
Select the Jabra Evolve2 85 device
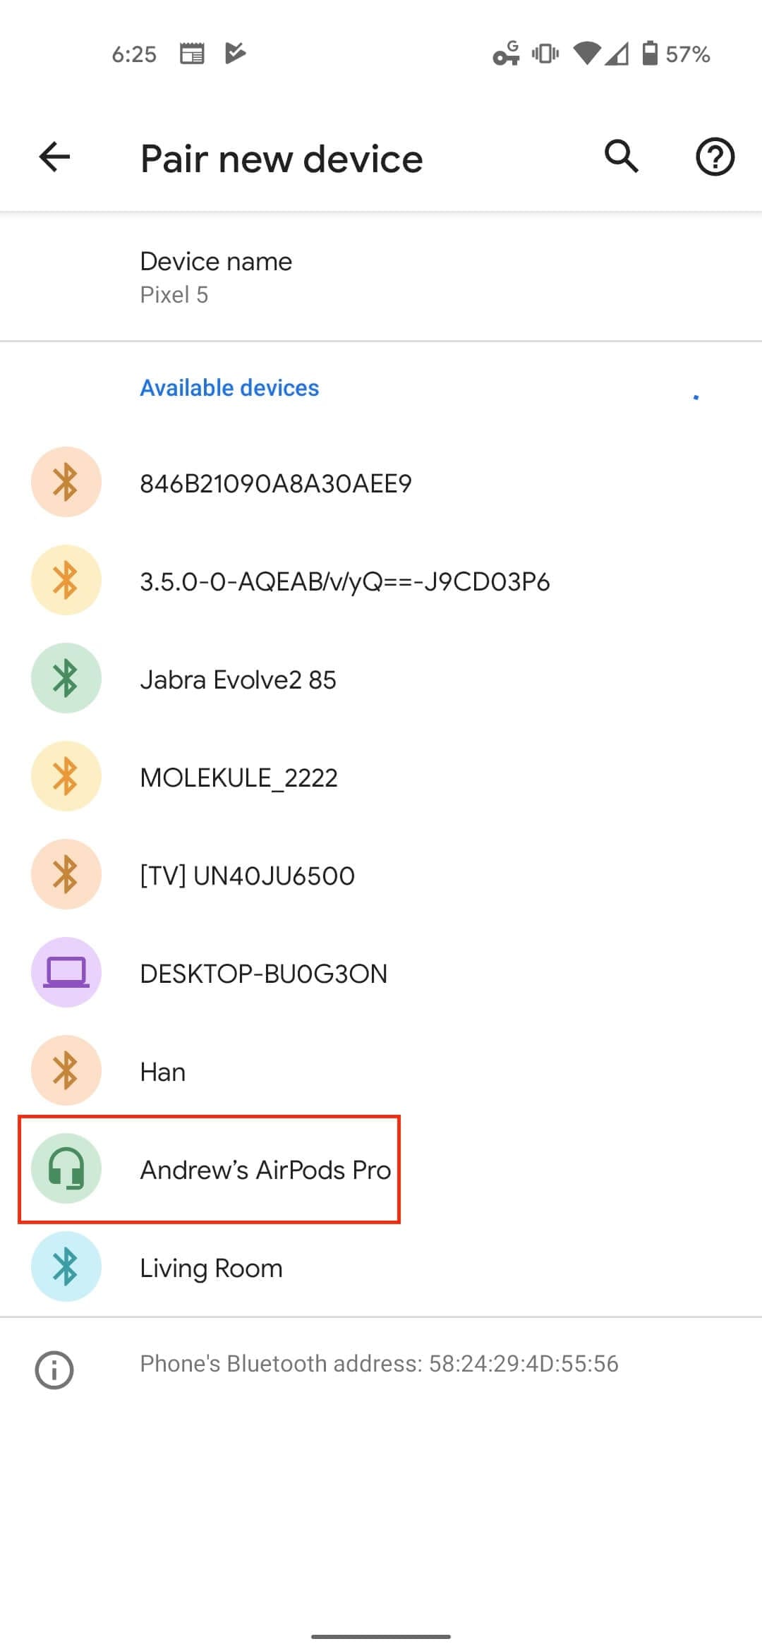(x=381, y=679)
